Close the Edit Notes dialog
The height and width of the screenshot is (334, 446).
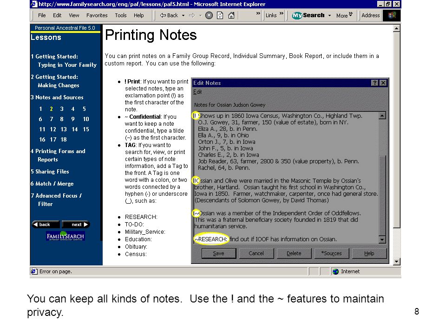click(383, 83)
